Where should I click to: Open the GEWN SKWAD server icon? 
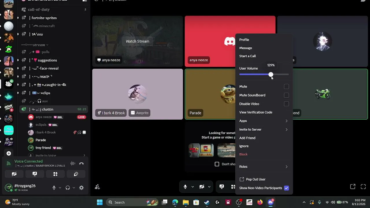point(9,107)
